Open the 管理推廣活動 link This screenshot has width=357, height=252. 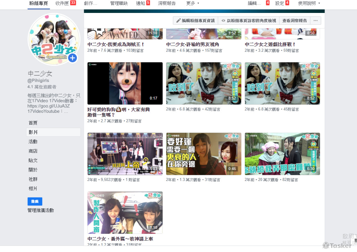point(41,210)
